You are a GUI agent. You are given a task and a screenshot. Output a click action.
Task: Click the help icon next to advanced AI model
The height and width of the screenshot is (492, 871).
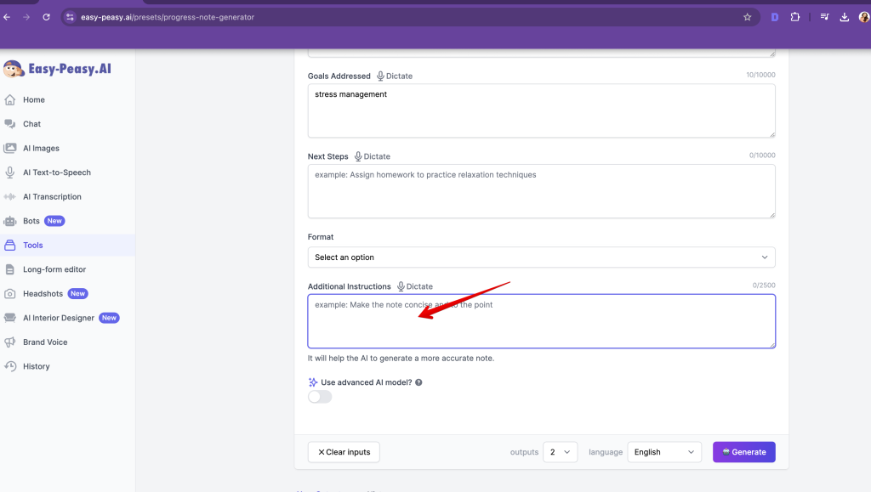coord(418,382)
